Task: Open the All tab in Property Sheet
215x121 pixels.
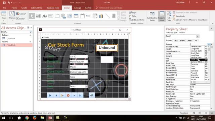Action: 196,41
